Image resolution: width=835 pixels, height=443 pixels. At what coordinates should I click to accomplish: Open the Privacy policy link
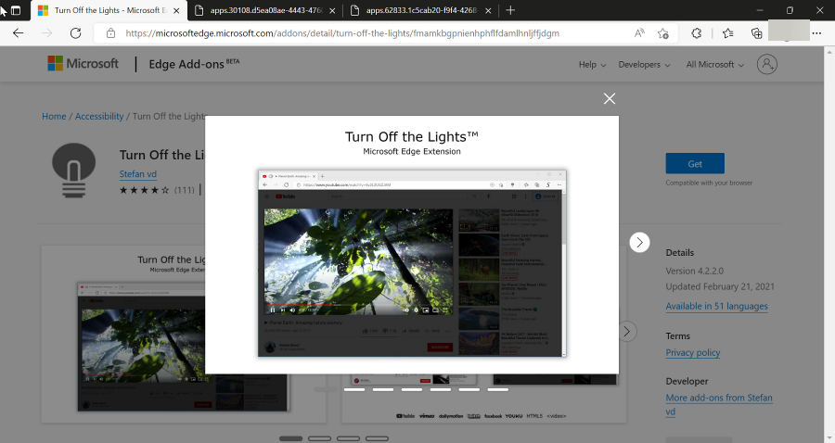(693, 352)
